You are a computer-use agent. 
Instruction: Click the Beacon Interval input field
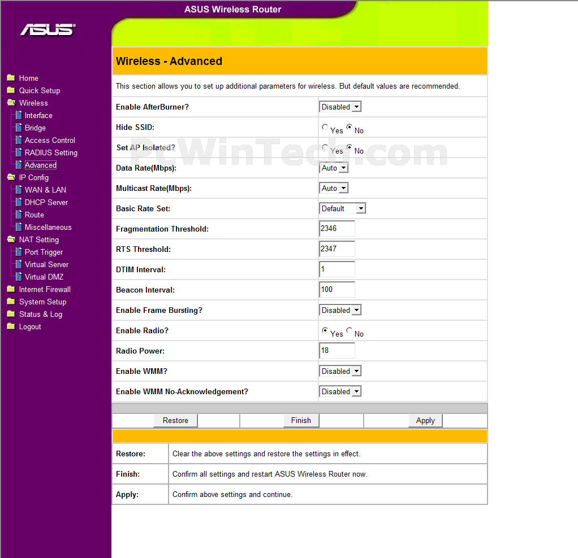click(x=337, y=290)
